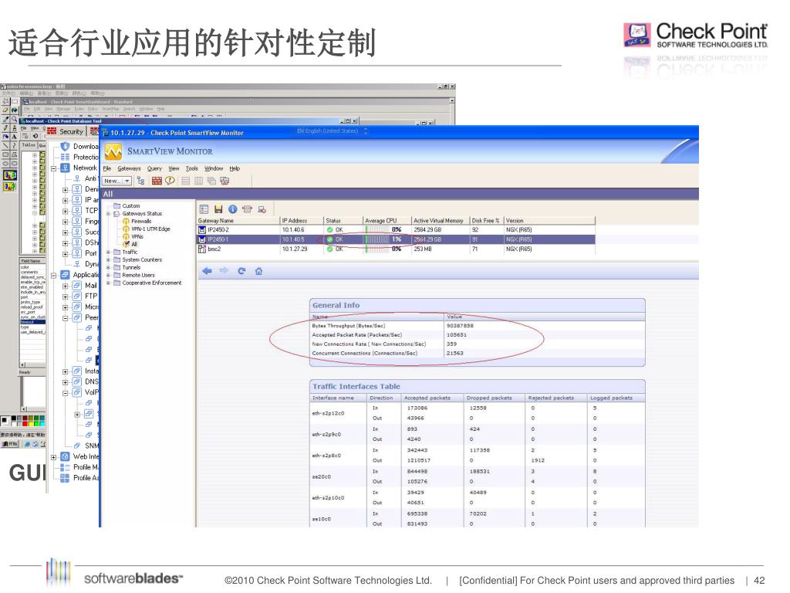Expand the System Counters folder node
This screenshot has width=790, height=593.
point(108,260)
